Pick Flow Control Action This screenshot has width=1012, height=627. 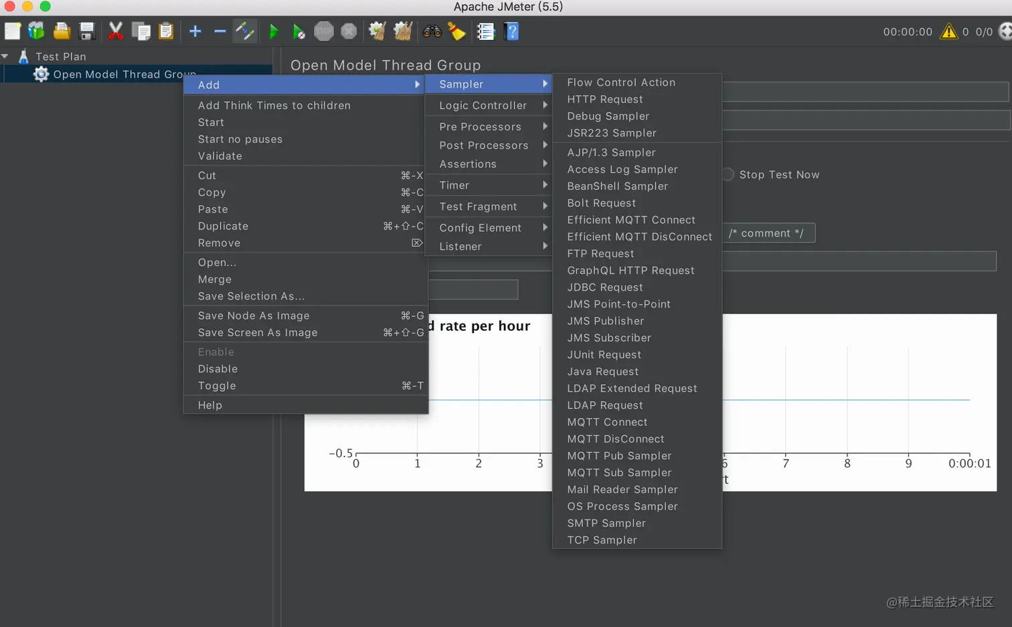[637, 82]
